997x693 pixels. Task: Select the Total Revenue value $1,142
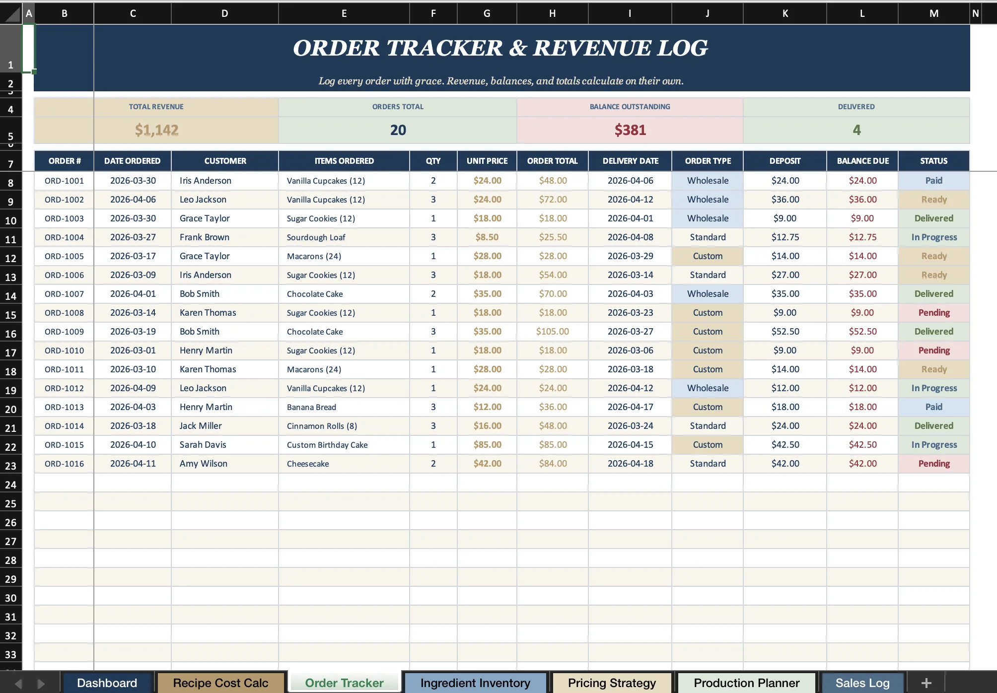pos(156,130)
